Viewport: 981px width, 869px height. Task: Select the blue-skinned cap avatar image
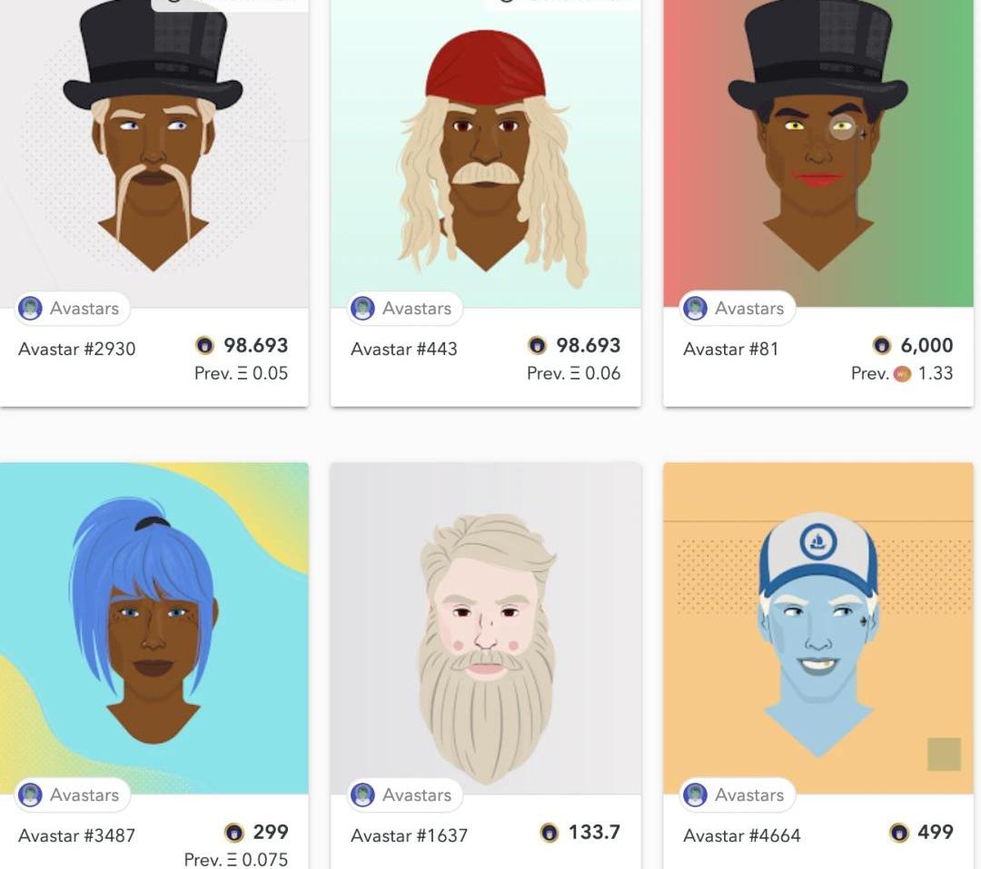coord(818,628)
